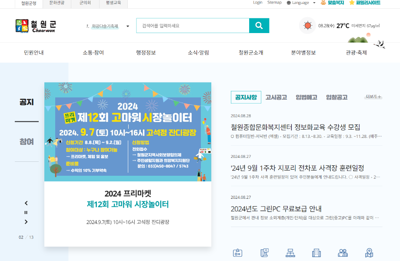Click the map pin shortcut icon
Image resolution: width=400 pixels, height=261 pixels.
click(x=369, y=253)
